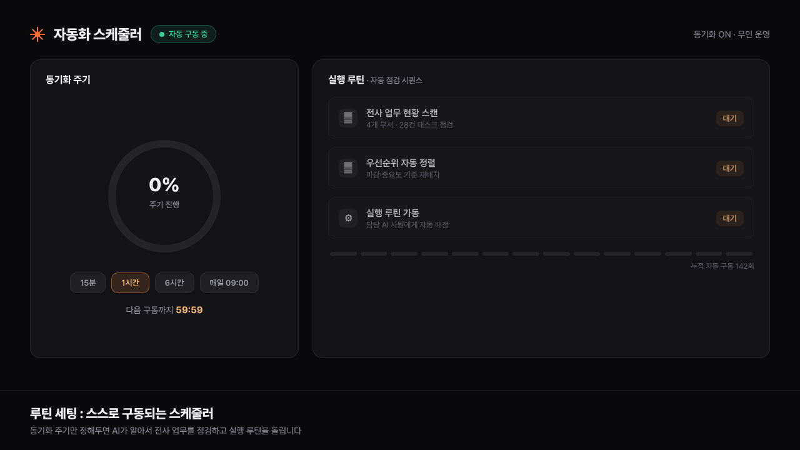Click the orange asterisk logo icon

point(37,34)
